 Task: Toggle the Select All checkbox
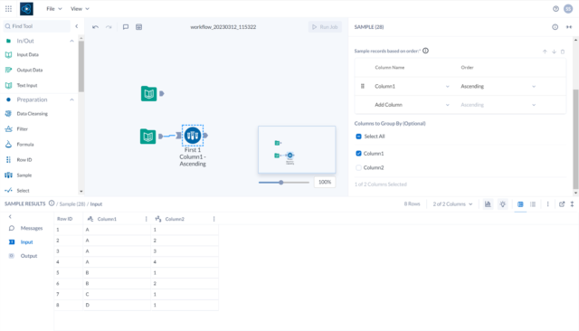click(358, 137)
